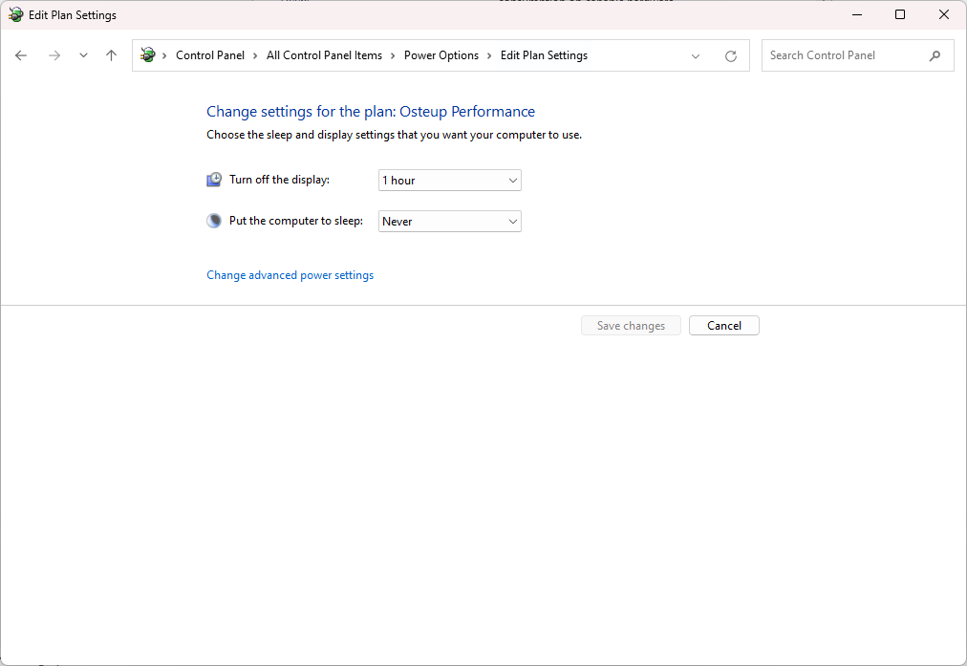Open 'Put the computer to sleep' dropdown
967x666 pixels.
tap(449, 222)
